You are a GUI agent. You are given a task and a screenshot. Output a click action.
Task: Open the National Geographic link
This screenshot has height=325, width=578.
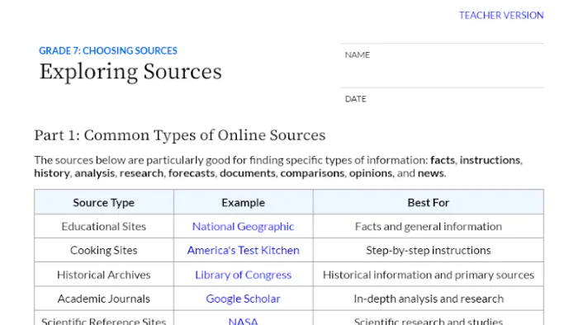click(x=243, y=226)
